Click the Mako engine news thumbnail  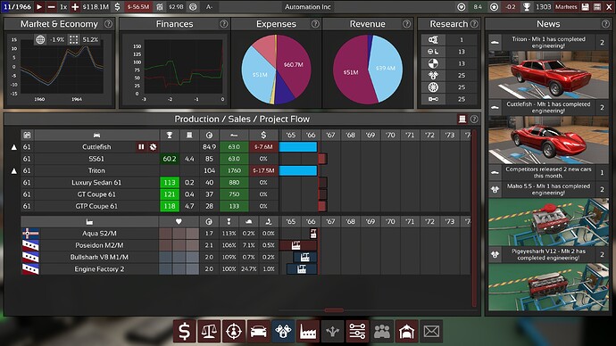pos(548,222)
